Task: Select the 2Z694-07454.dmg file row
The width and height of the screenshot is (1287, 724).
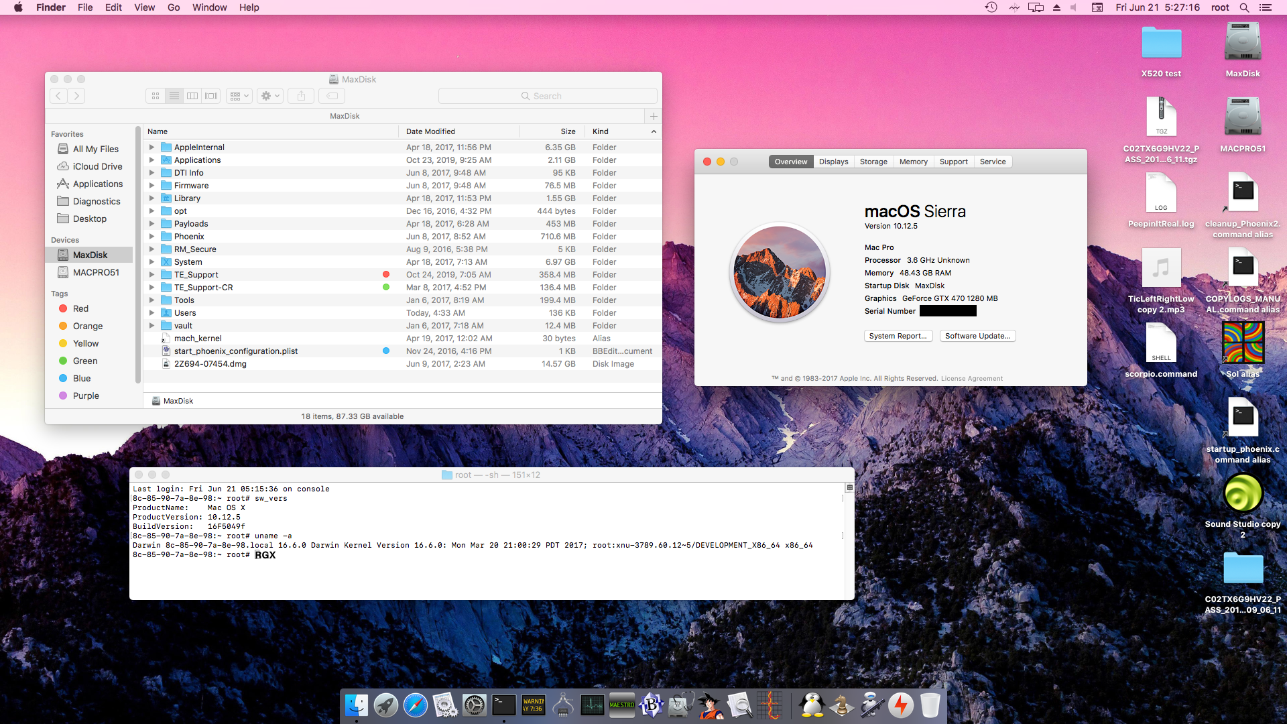Action: click(402, 364)
